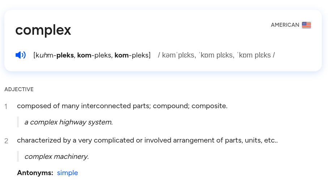The height and width of the screenshot is (182, 328).
Task: Click the word 'composite.' in definition one
Action: [209, 106]
